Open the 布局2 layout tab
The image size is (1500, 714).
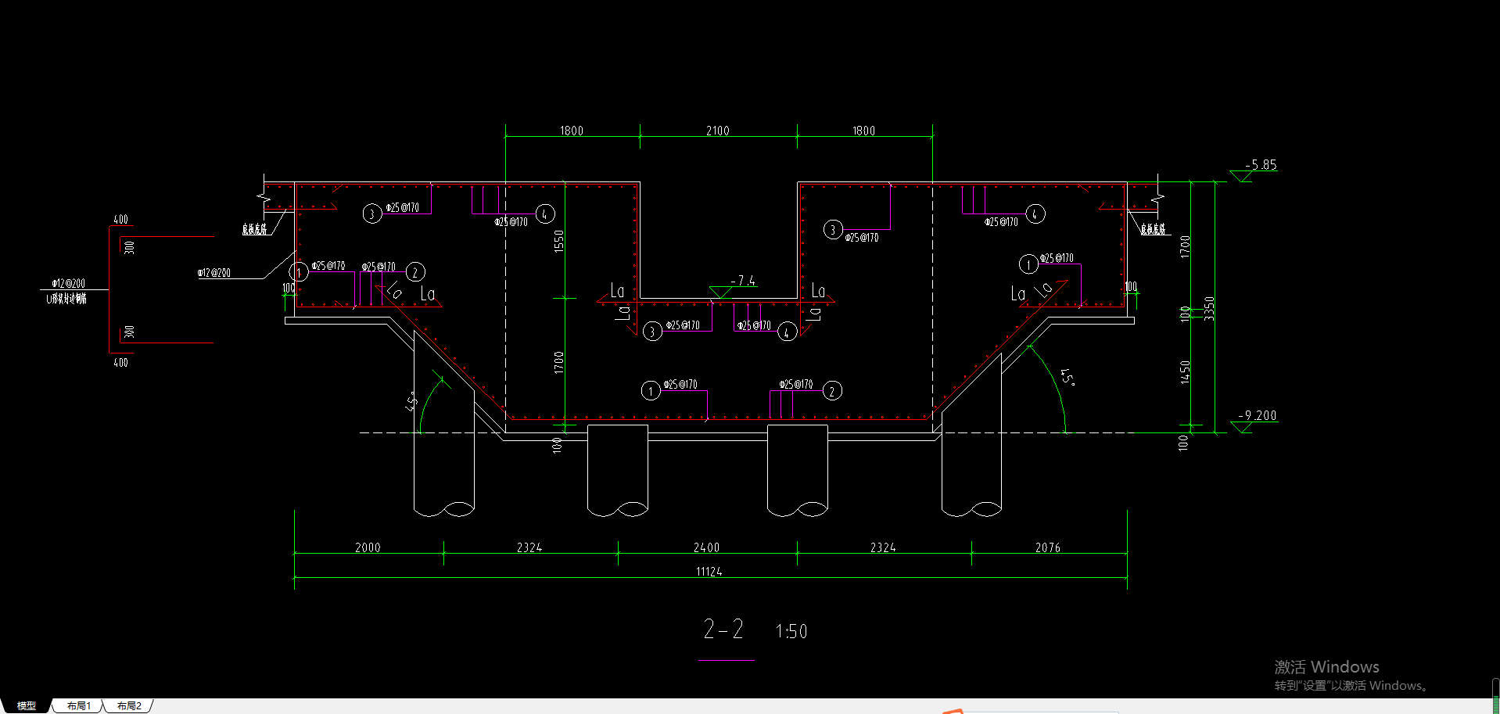pyautogui.click(x=129, y=705)
